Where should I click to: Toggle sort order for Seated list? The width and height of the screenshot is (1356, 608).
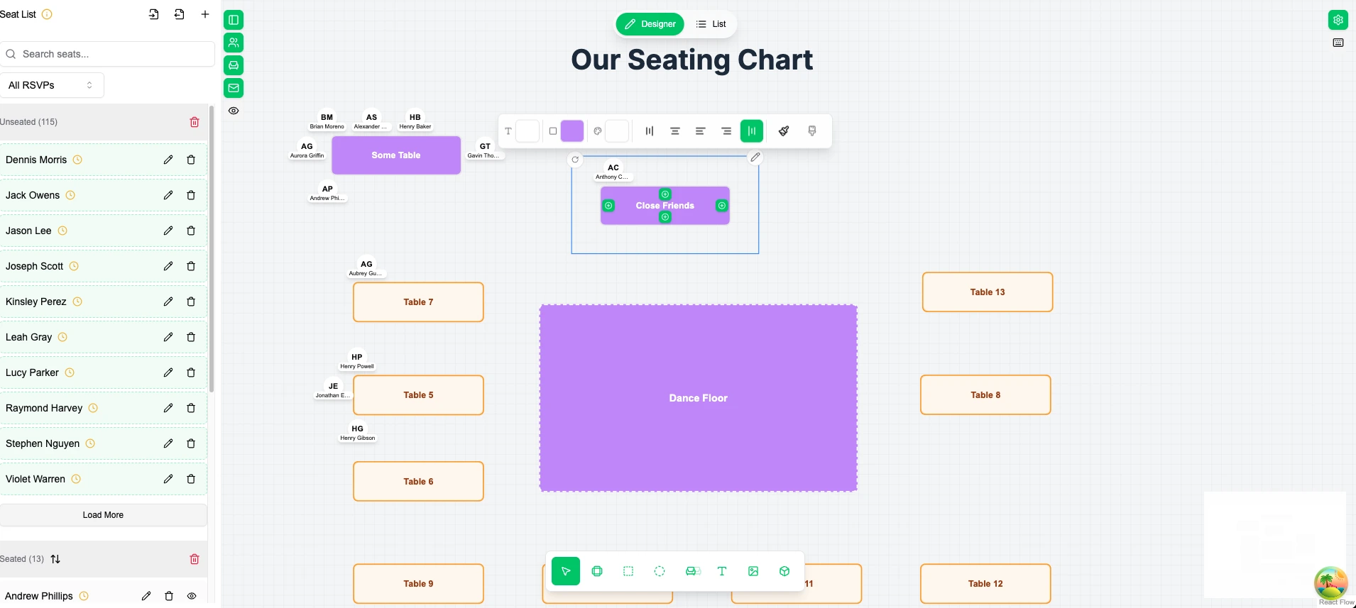[55, 559]
